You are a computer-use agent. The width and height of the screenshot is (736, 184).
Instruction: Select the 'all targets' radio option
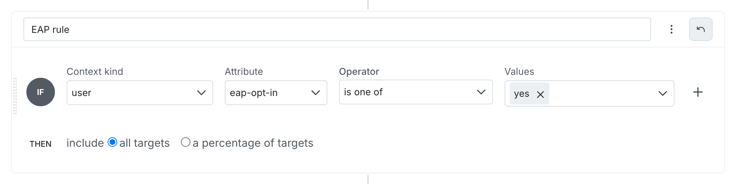[x=112, y=142]
